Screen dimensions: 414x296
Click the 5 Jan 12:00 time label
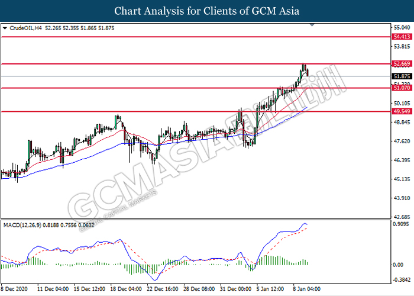pos(268,291)
